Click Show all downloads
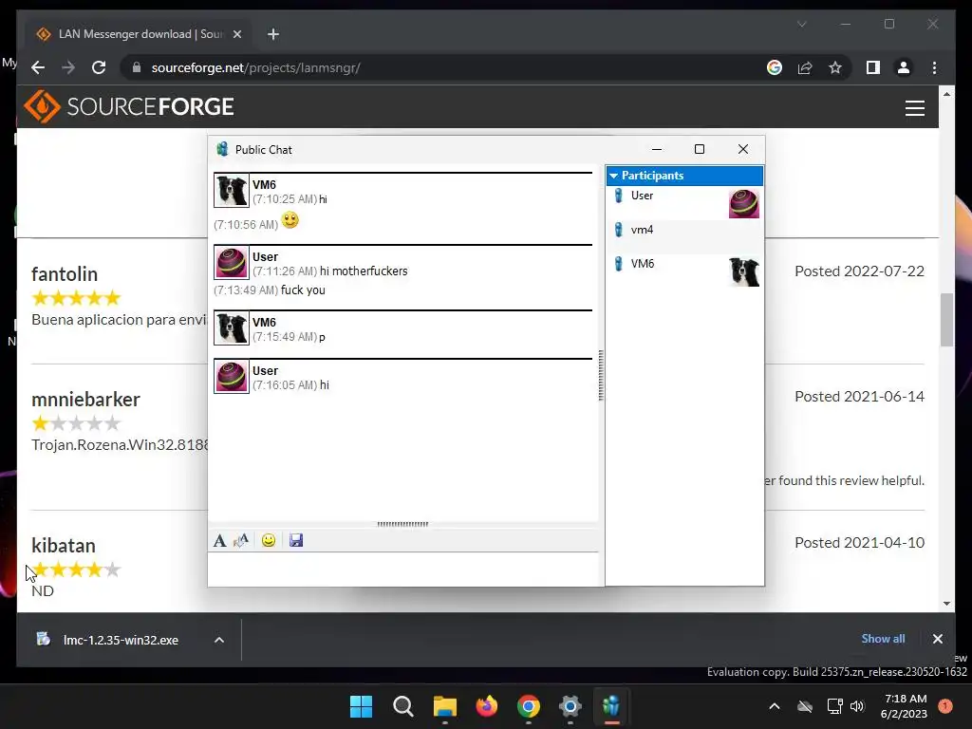972x729 pixels. pyautogui.click(x=883, y=639)
